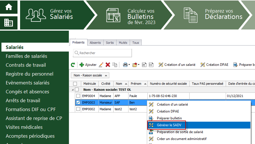Open the company building icon
Image resolution: width=255 pixels, height=144 pixels.
[x=9, y=23]
